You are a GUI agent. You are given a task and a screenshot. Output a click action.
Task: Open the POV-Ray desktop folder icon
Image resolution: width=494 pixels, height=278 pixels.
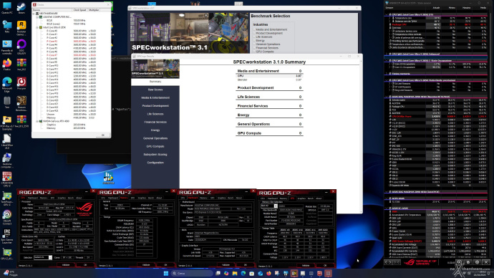(x=7, y=123)
